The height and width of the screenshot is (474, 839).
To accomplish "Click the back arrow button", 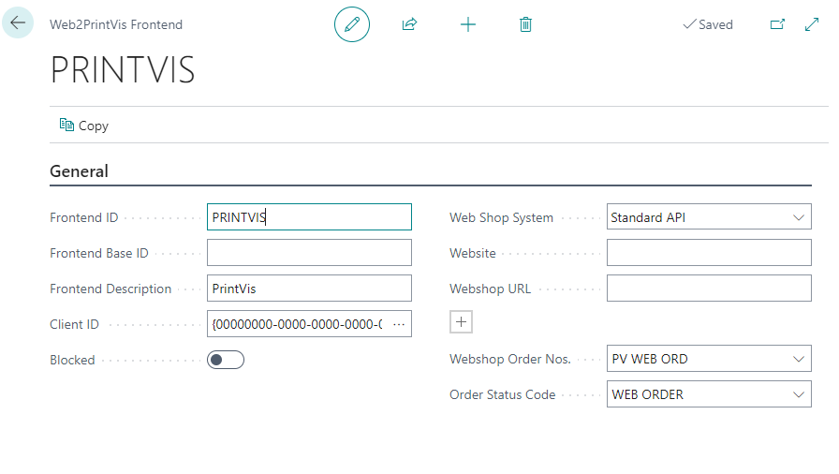I will pos(18,23).
